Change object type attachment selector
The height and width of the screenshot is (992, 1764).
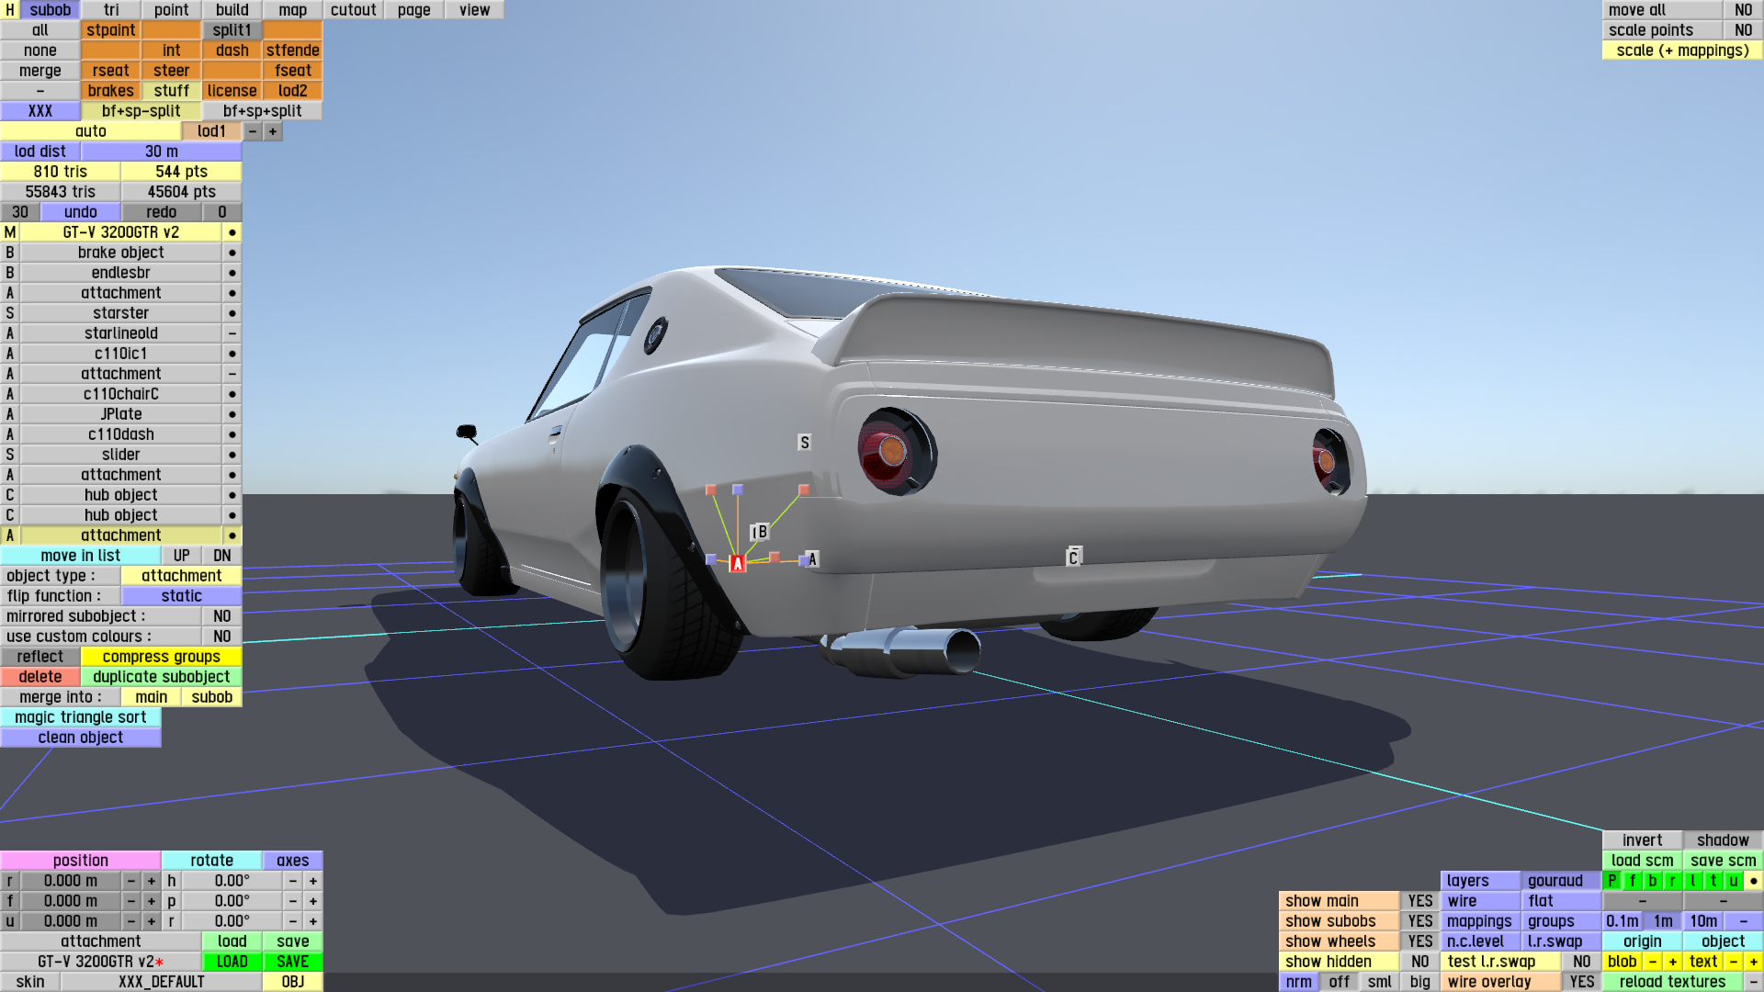click(181, 576)
